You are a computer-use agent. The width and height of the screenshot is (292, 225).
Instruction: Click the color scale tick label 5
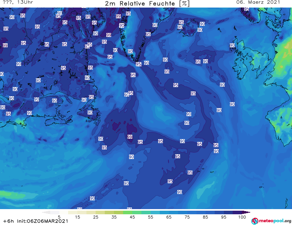pyautogui.click(x=59, y=217)
